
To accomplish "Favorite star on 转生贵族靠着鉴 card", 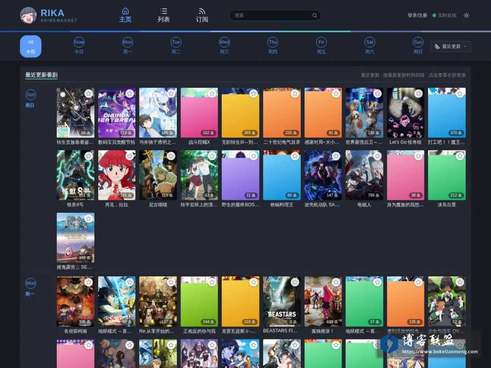I will pyautogui.click(x=89, y=94).
